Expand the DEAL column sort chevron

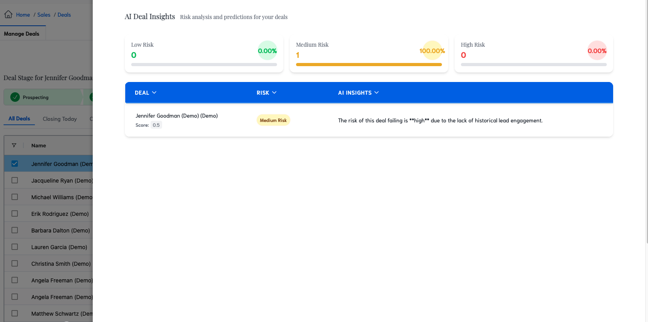click(154, 93)
